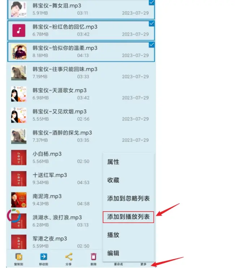Select the file 往事只能回味.mp3
The height and width of the screenshot is (268, 238).
81,73
